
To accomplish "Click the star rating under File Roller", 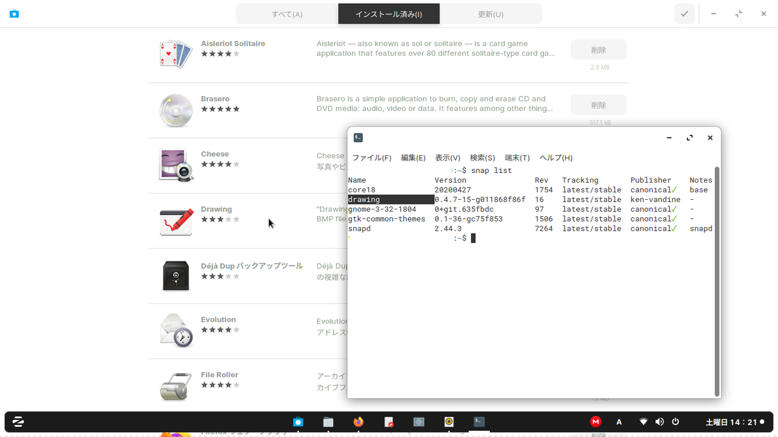I will [x=221, y=385].
